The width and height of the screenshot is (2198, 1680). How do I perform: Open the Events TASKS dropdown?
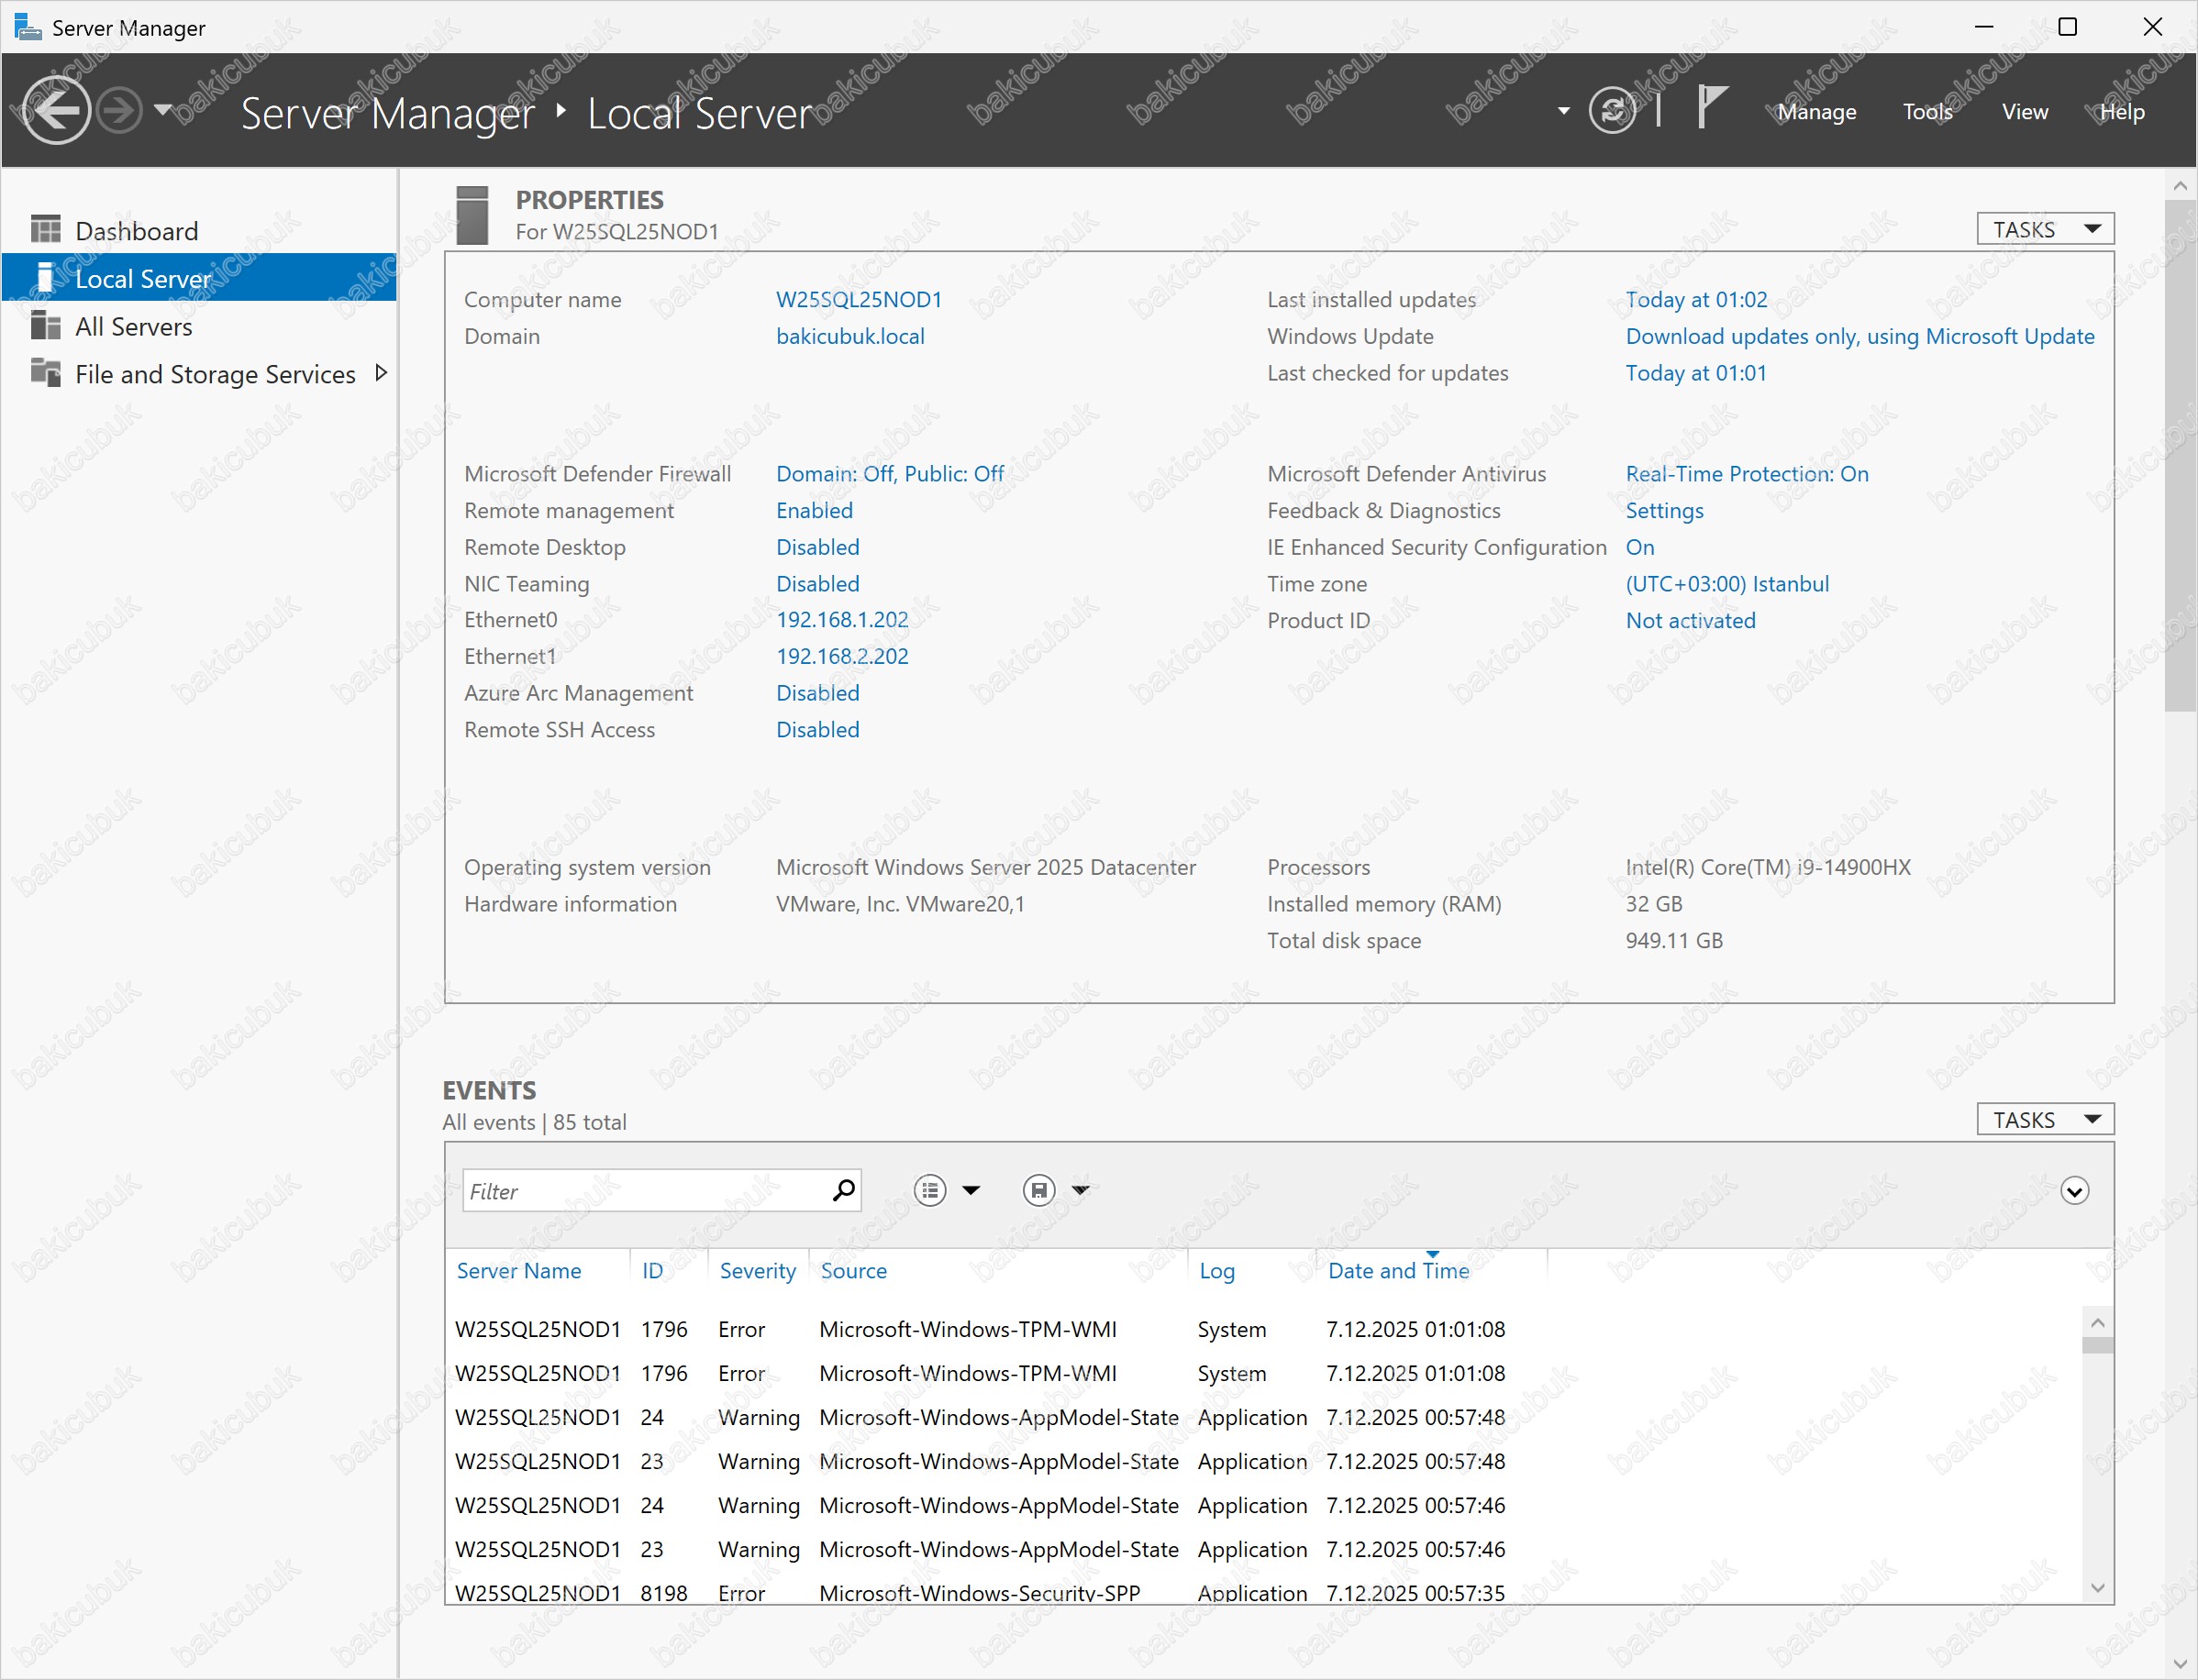[2044, 1119]
